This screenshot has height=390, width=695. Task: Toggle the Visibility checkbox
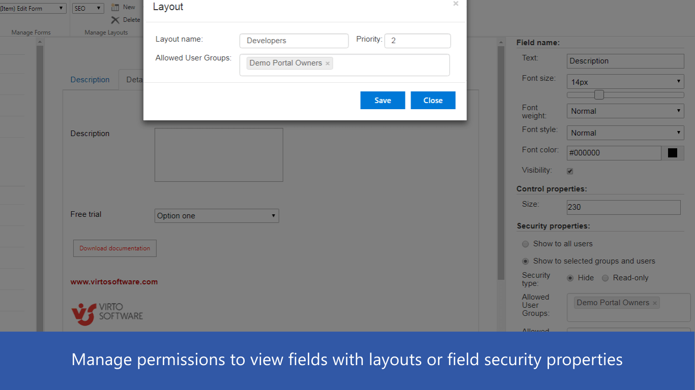(x=570, y=171)
